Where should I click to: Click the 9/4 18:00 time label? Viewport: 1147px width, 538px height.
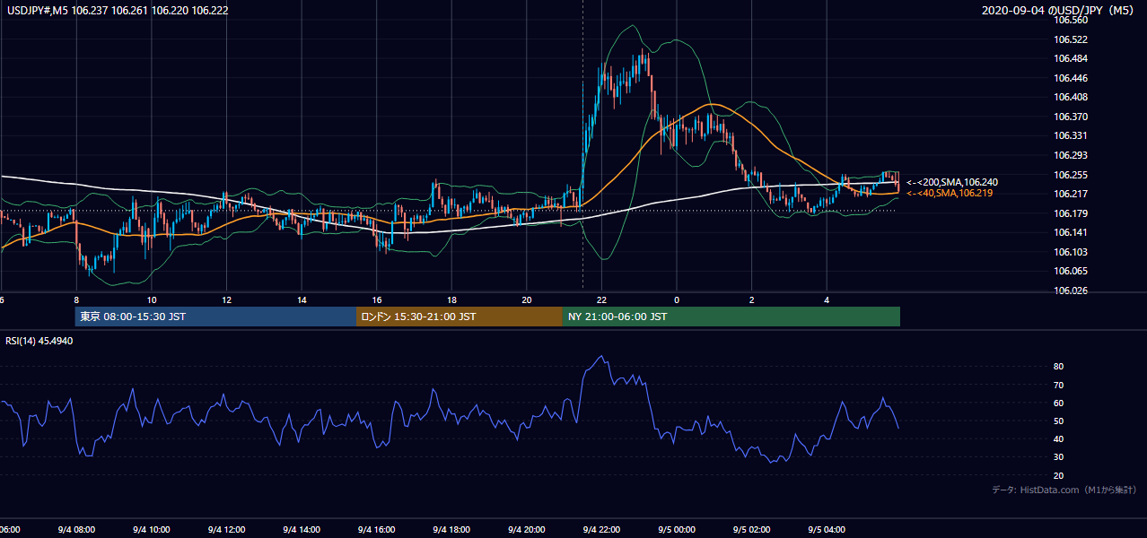click(x=451, y=529)
